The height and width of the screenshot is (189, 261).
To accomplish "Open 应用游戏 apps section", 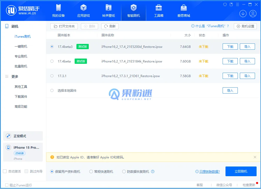I will [84, 11].
